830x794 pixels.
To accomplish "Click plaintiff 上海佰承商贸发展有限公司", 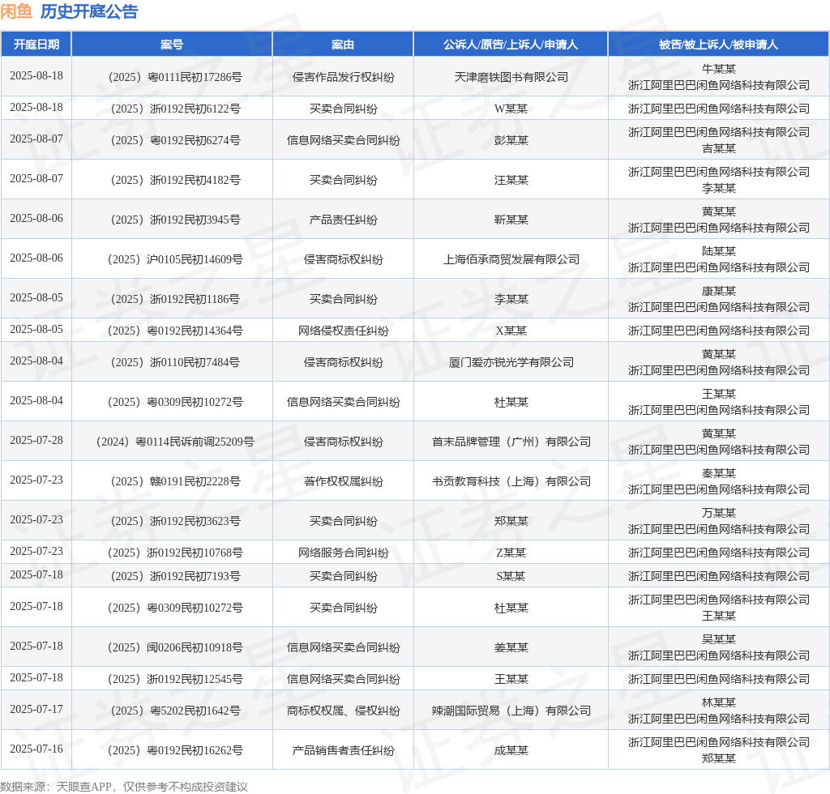I will pyautogui.click(x=511, y=260).
